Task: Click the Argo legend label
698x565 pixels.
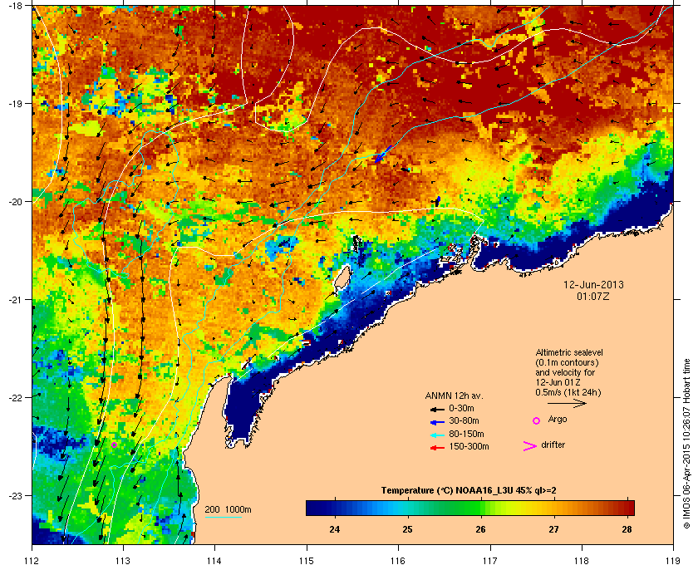Action: tap(558, 419)
